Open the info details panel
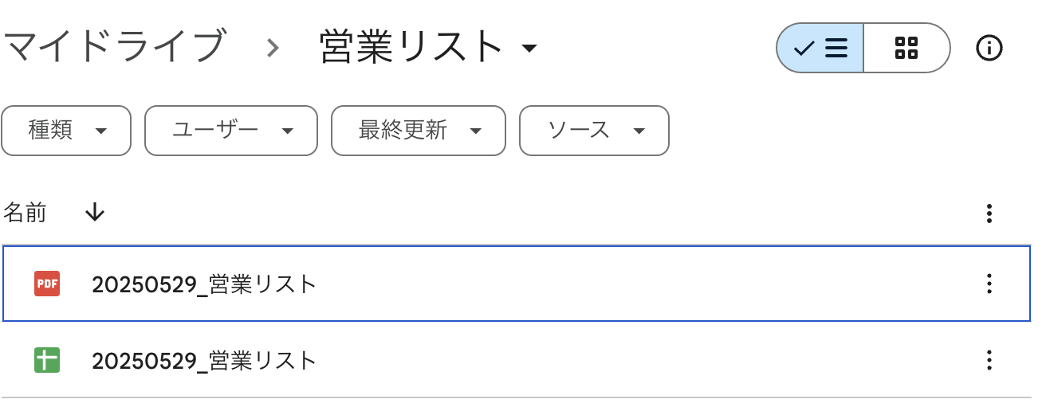This screenshot has height=411, width=1046. pos(989,48)
